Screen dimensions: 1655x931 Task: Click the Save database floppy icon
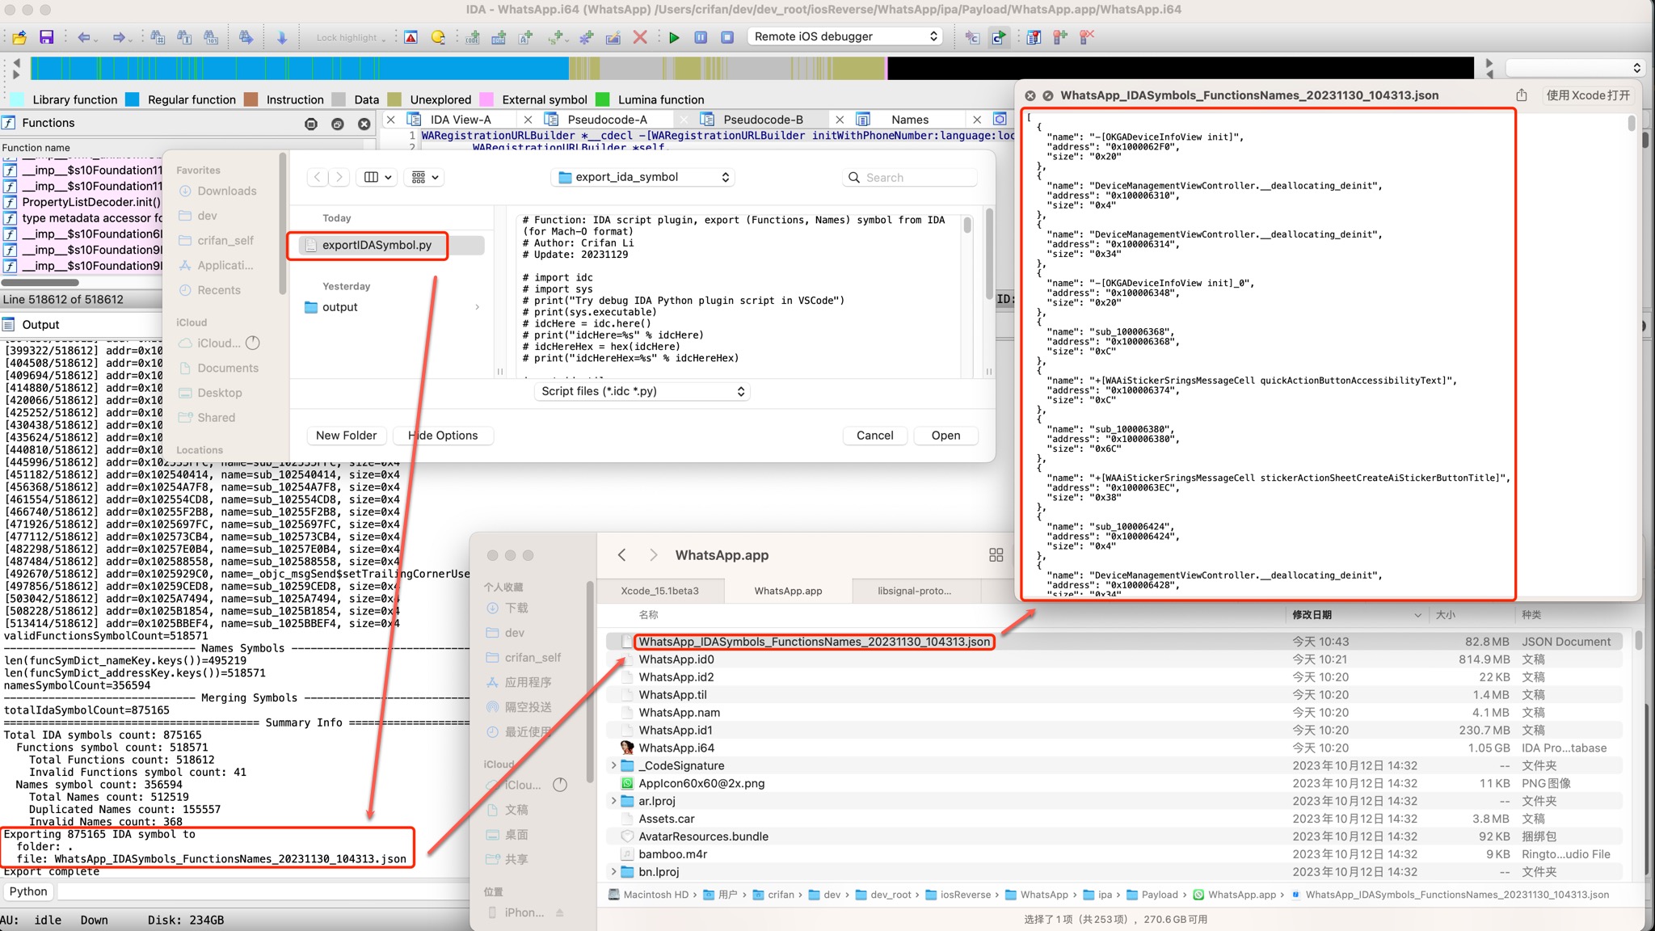pos(46,37)
